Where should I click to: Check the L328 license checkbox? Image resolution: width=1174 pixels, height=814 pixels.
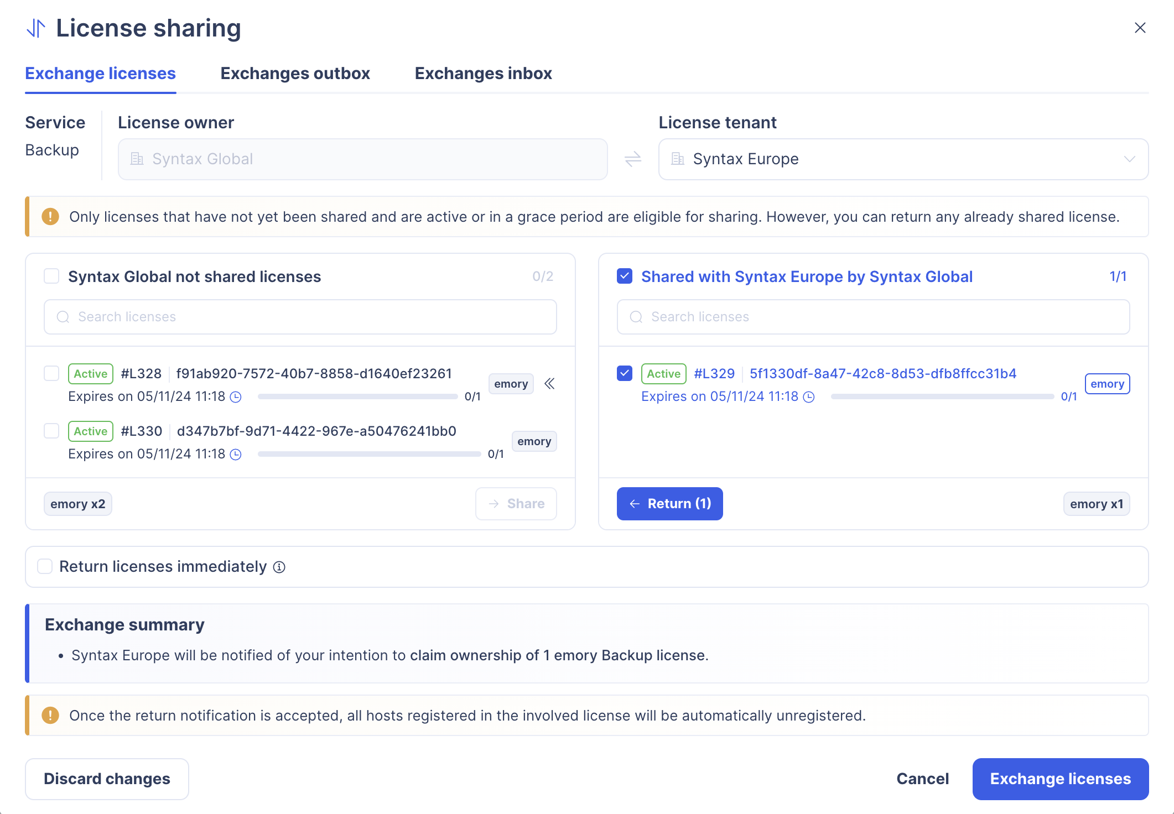[x=51, y=373]
